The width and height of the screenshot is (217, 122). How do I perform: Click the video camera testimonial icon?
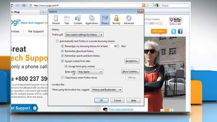point(105,109)
